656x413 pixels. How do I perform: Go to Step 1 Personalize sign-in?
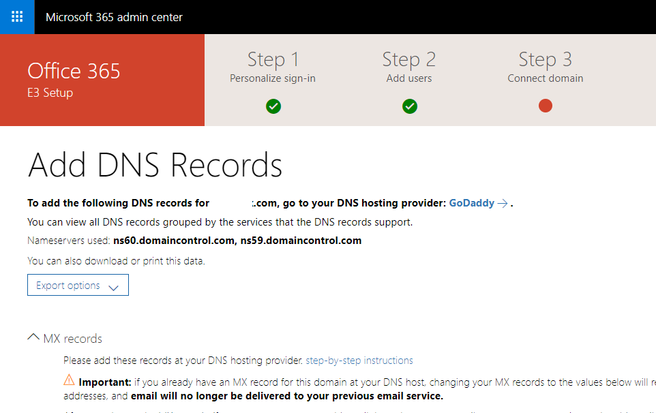pyautogui.click(x=272, y=66)
